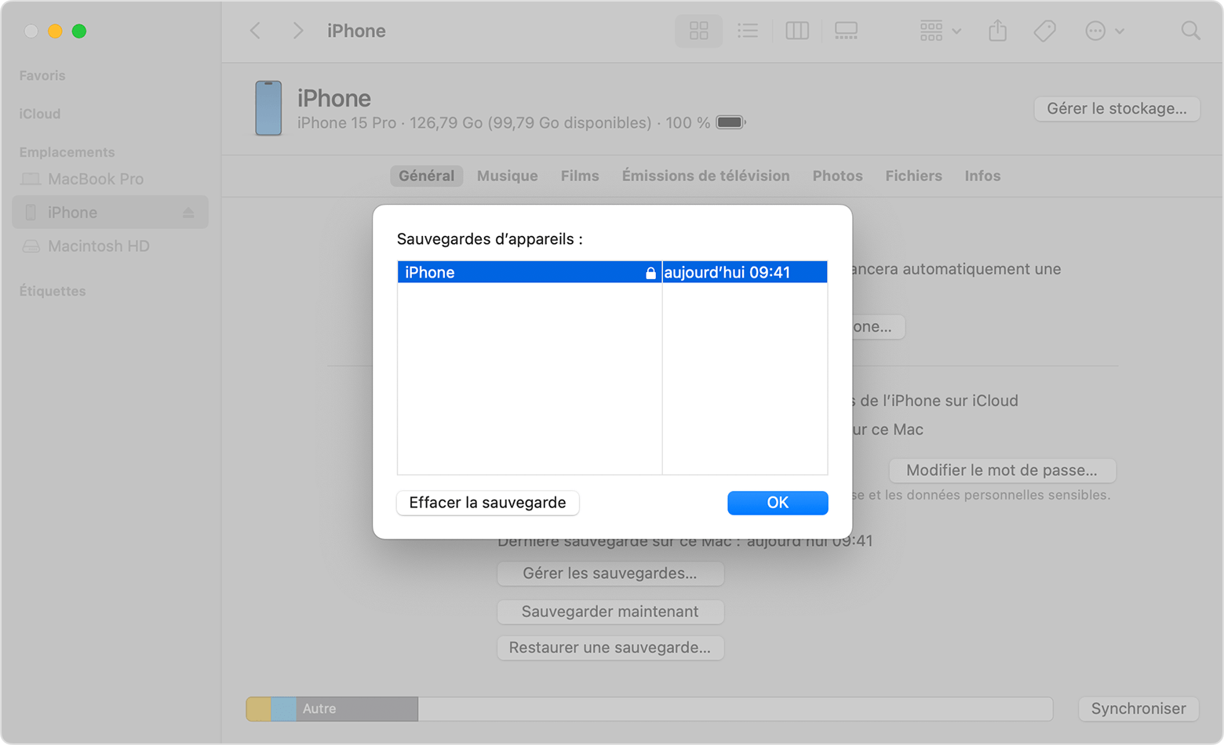Click Gérer les sauvegardes
This screenshot has width=1224, height=745.
pyautogui.click(x=610, y=573)
